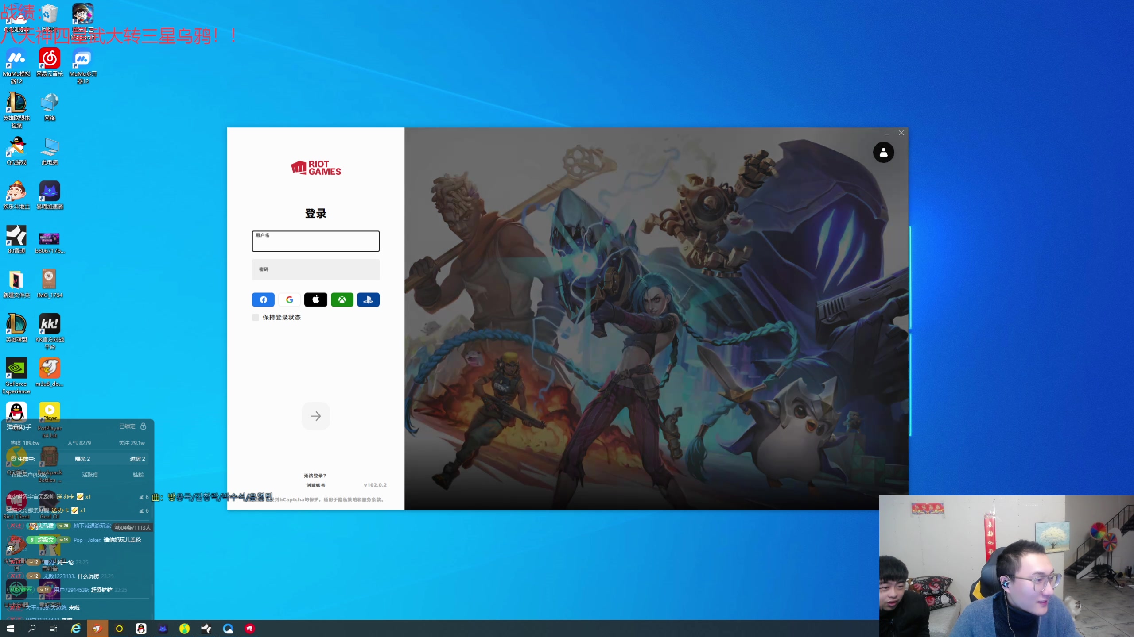Select the 此电脑 desktop icon
This screenshot has width=1134, height=637.
tap(50, 151)
